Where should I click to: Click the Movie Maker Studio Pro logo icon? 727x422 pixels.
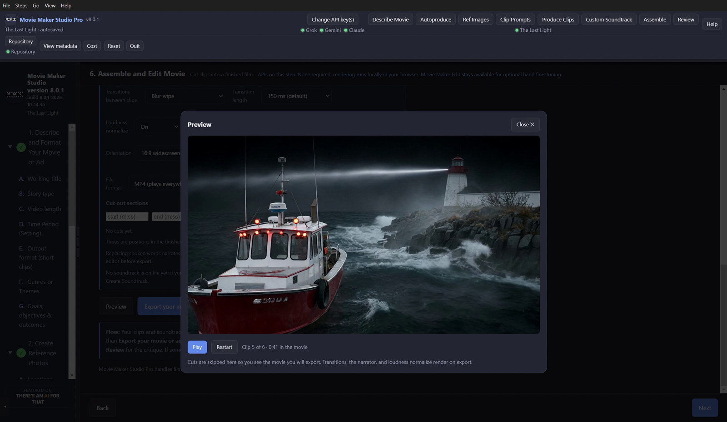point(11,20)
